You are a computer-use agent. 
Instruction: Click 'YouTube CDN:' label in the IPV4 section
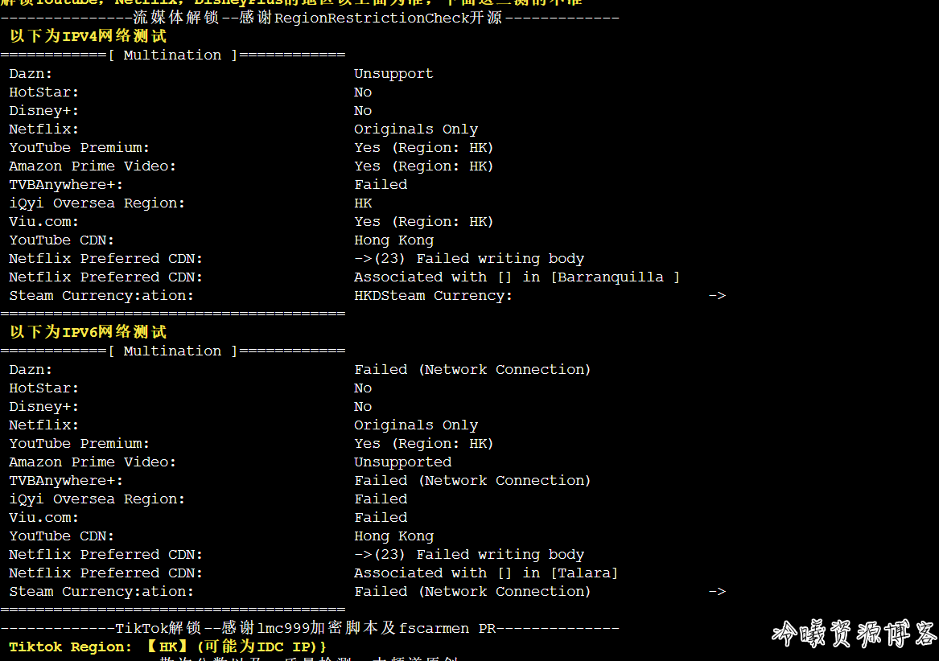tap(62, 240)
